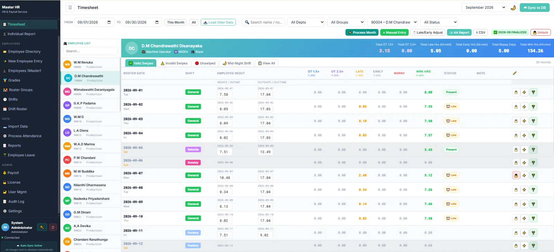Click the CSV export button
The image size is (554, 252).
[481, 33]
